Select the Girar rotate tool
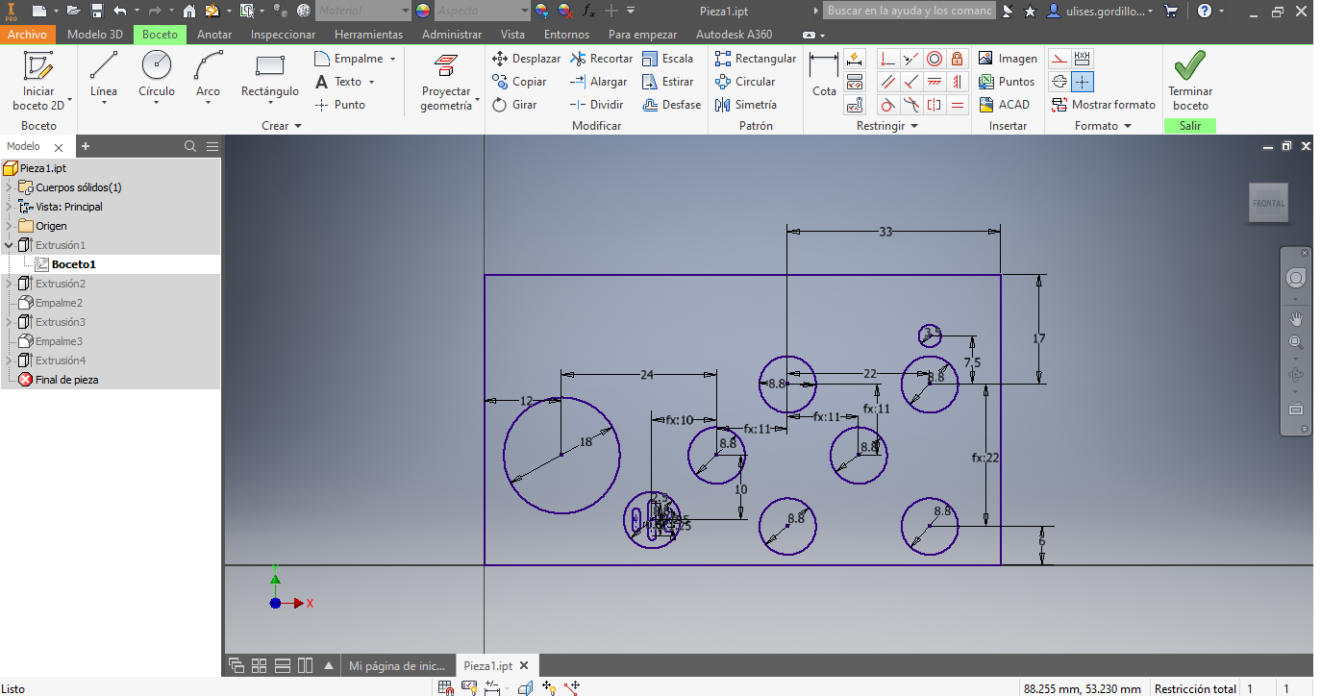Screen dimensions: 1321x696 514,105
